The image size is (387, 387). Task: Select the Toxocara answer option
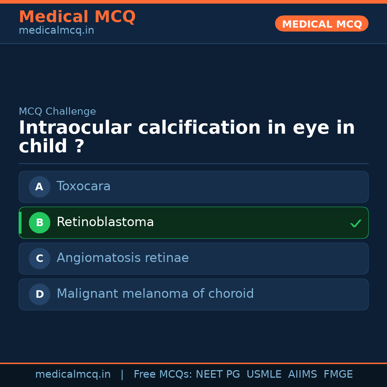pyautogui.click(x=193, y=187)
